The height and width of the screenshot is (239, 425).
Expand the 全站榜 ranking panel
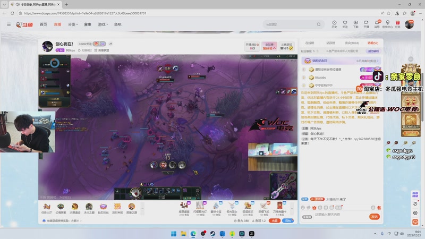(269, 46)
